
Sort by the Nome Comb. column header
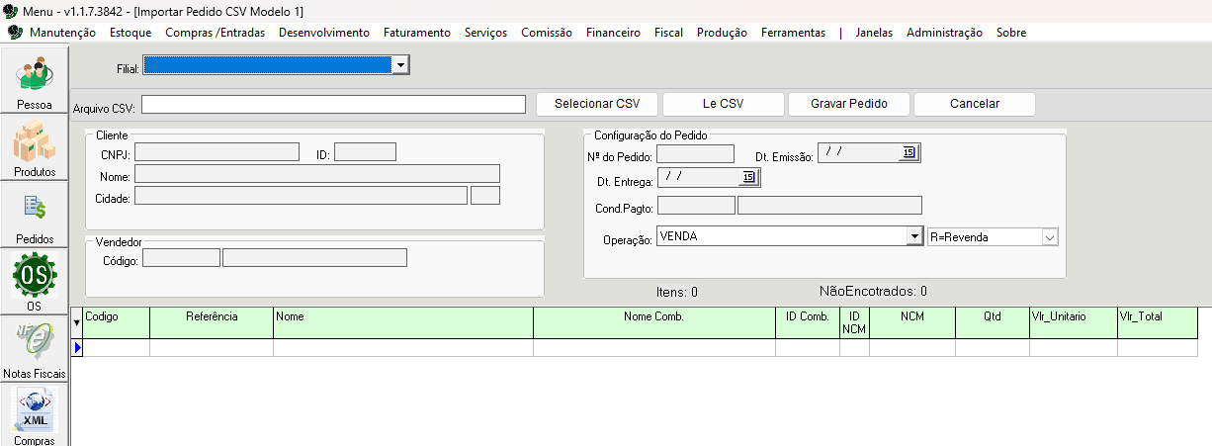[654, 323]
